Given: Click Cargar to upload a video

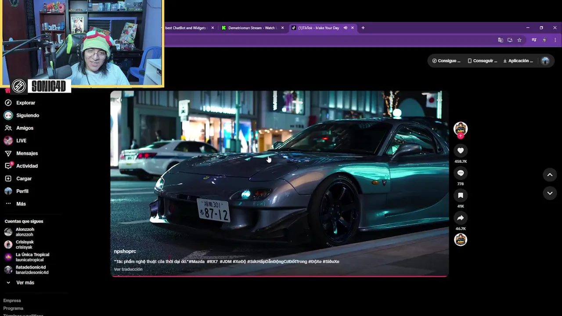Looking at the screenshot, I should 18,179.
